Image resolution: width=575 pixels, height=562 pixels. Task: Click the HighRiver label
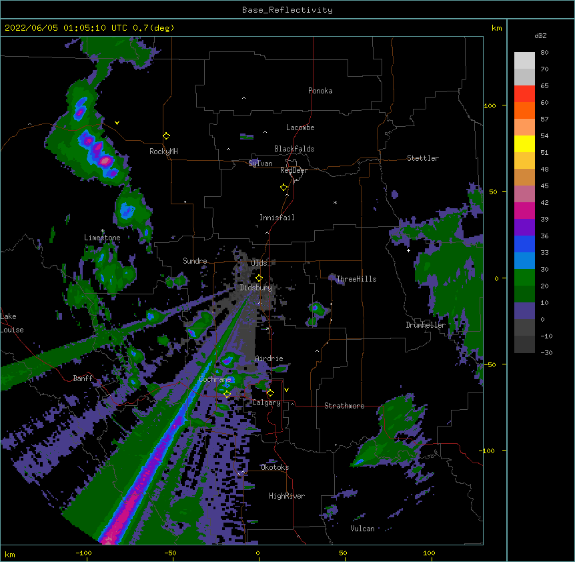286,496
